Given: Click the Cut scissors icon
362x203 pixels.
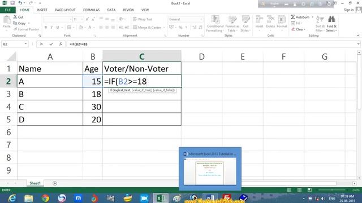Looking at the screenshot, I should click(15, 17).
